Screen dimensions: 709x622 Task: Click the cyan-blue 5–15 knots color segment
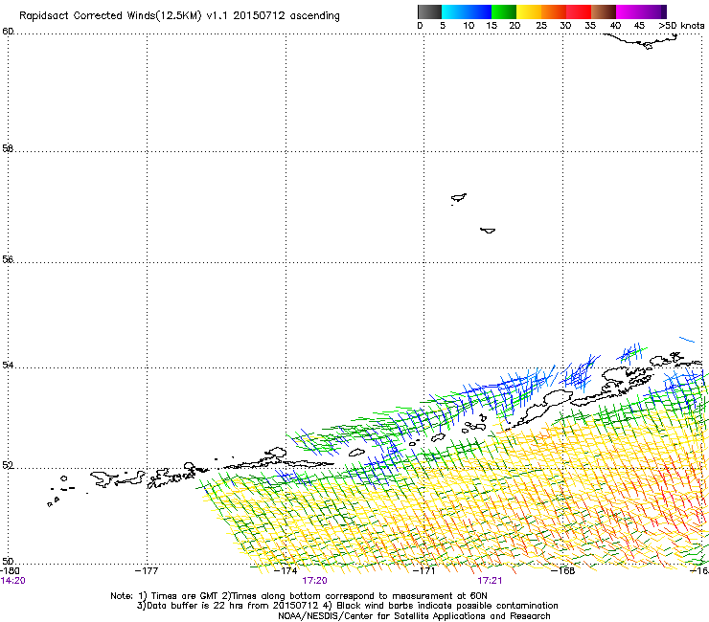[x=467, y=11]
